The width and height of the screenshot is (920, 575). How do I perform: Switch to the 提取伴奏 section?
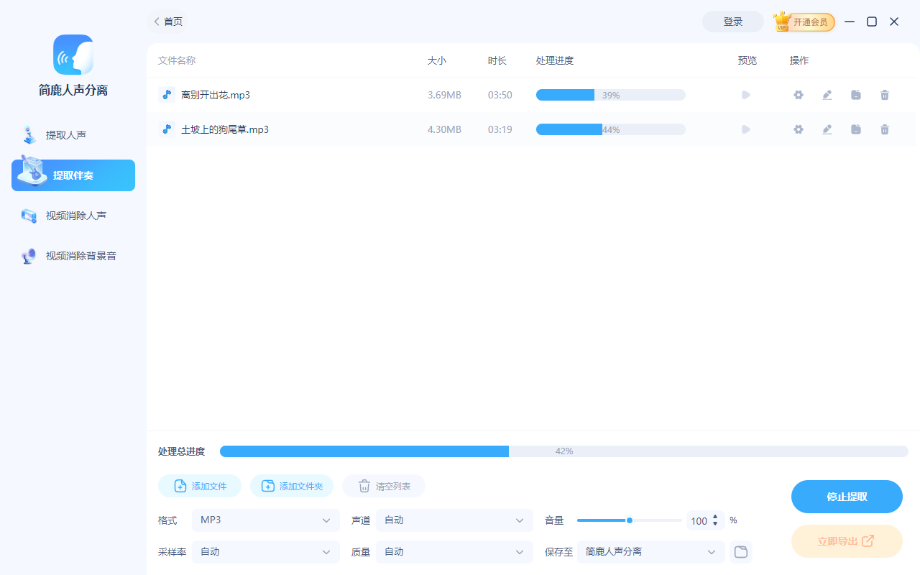click(x=73, y=175)
